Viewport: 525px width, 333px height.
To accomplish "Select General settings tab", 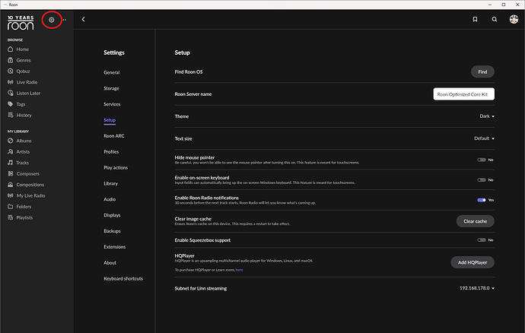I will point(112,72).
